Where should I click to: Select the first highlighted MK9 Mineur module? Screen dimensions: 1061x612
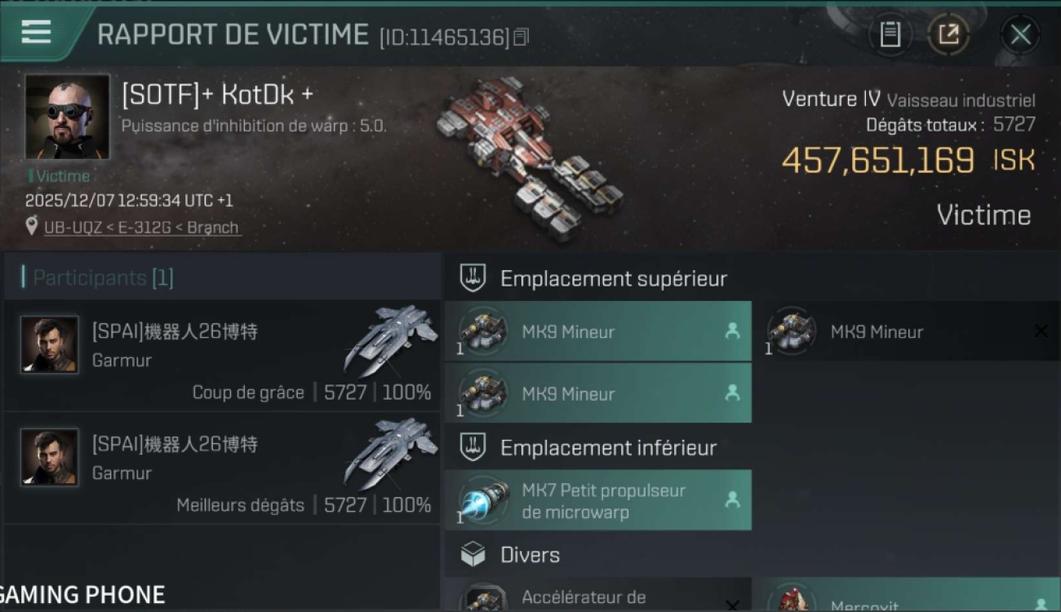[597, 331]
